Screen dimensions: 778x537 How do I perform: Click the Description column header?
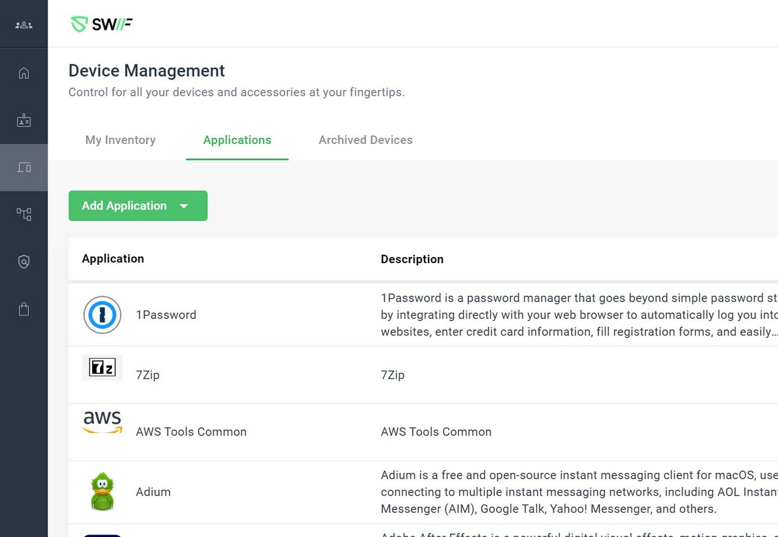pos(412,259)
